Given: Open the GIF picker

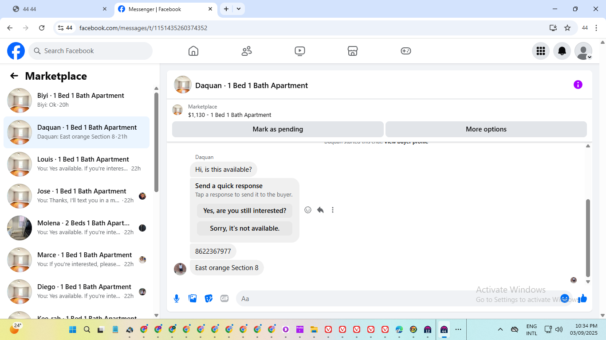Looking at the screenshot, I should click(x=224, y=299).
